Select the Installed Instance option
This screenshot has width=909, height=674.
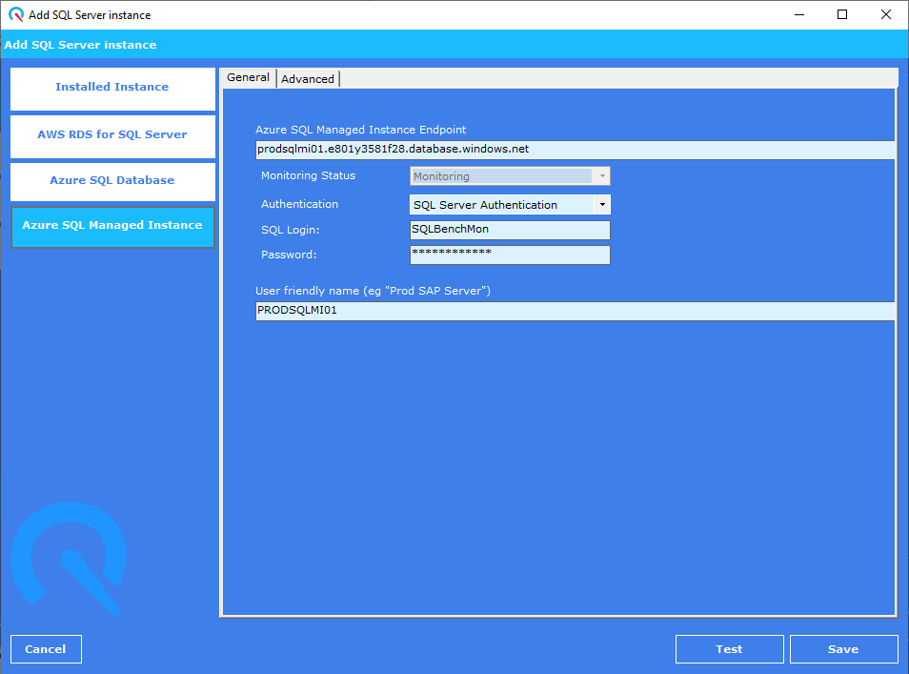point(112,88)
